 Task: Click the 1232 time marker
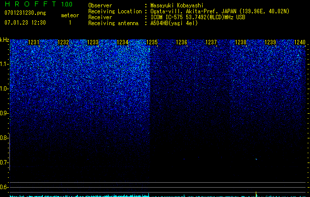[63, 42]
